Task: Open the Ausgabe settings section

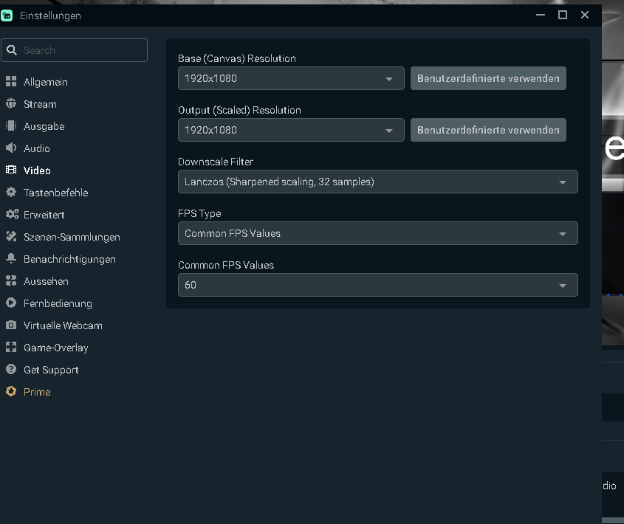Action: (x=44, y=126)
